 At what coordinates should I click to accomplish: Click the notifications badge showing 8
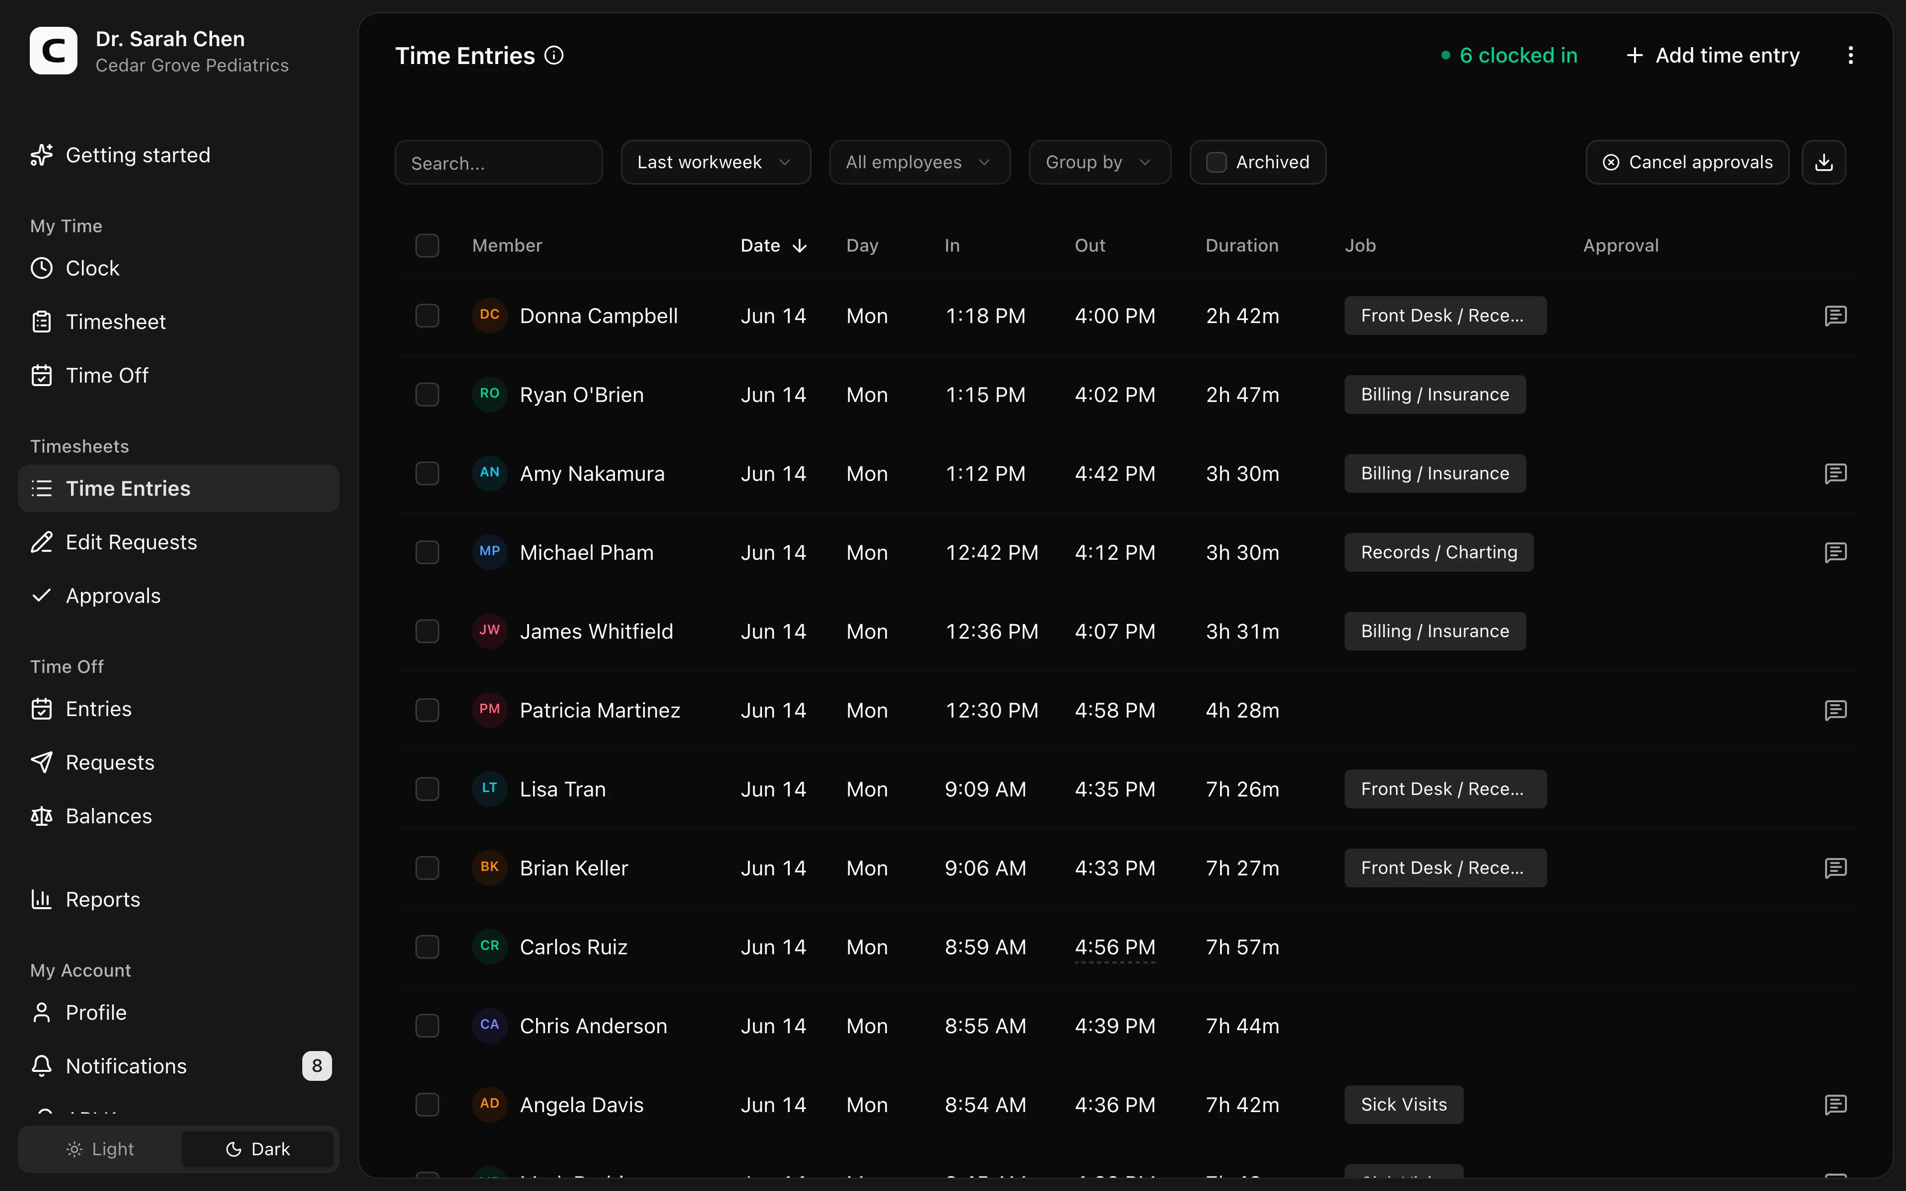coord(317,1066)
